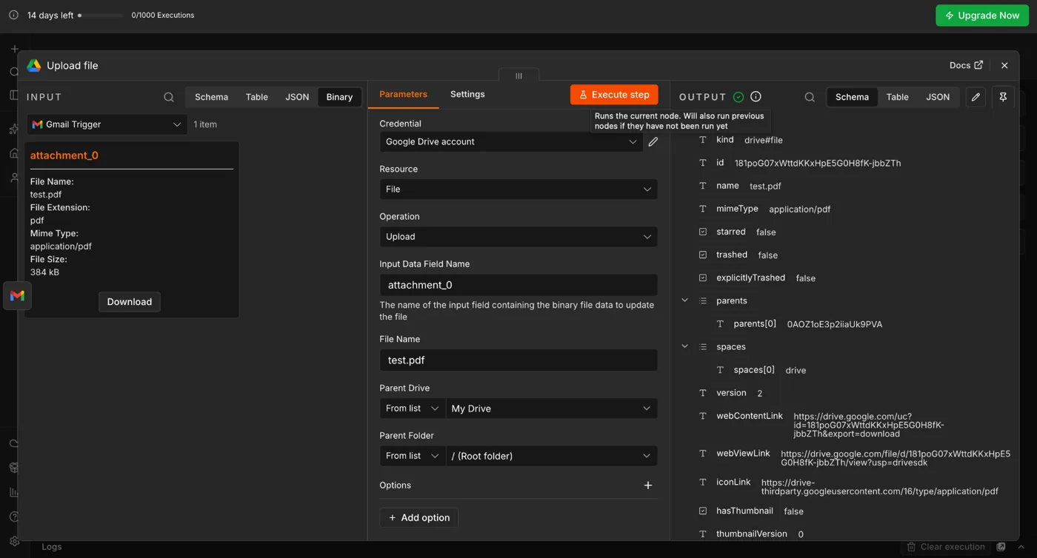Click the Add option button
The height and width of the screenshot is (558, 1037).
click(419, 518)
